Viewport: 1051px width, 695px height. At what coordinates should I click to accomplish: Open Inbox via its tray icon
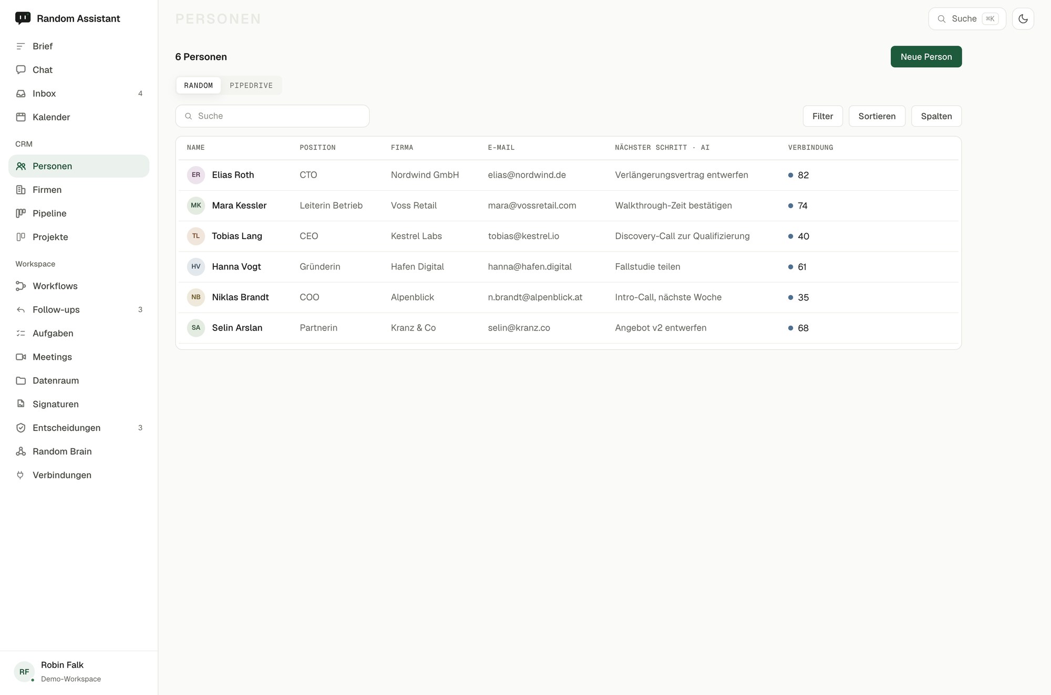pyautogui.click(x=20, y=94)
